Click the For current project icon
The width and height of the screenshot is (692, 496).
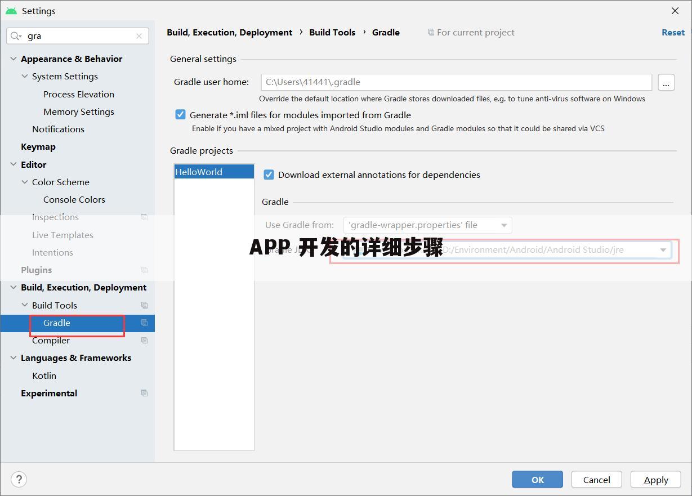pyautogui.click(x=431, y=33)
